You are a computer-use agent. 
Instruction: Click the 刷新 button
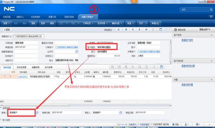52,23
